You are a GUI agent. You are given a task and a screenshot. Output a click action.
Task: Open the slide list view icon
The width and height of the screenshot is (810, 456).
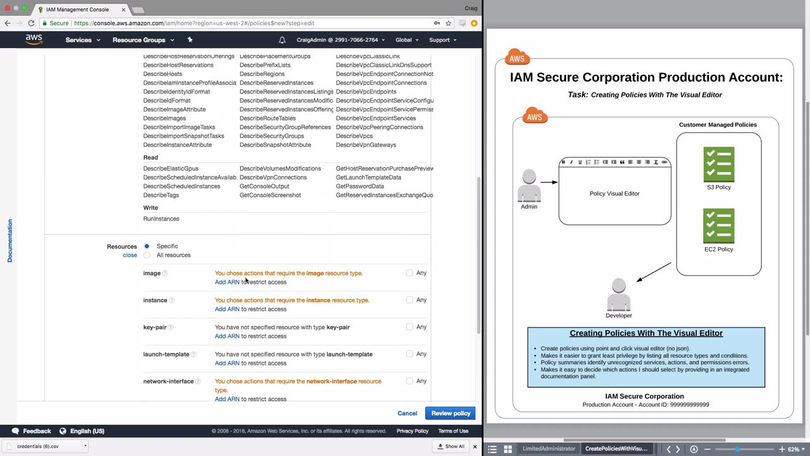point(492,449)
